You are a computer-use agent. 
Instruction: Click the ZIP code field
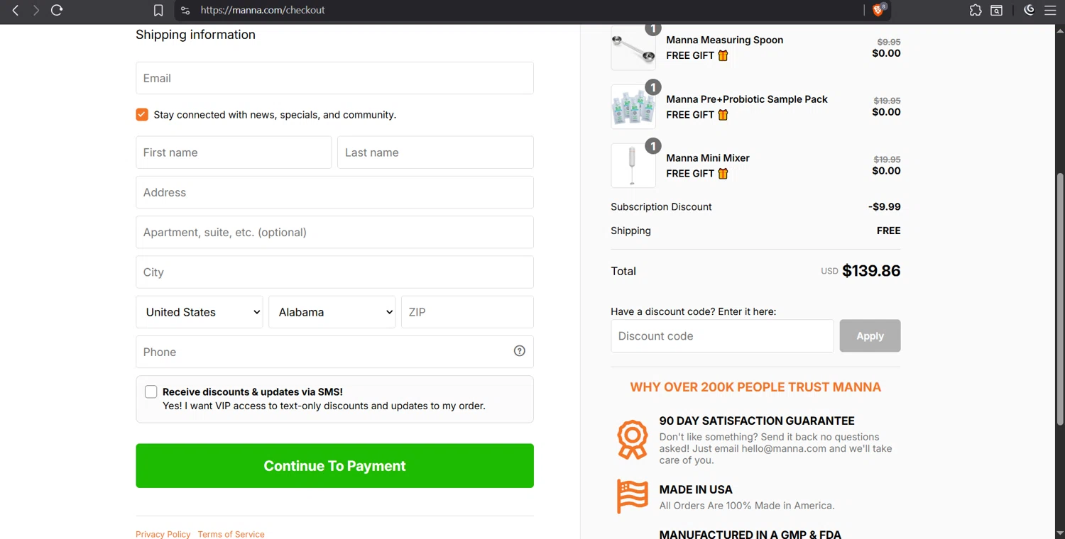click(467, 312)
